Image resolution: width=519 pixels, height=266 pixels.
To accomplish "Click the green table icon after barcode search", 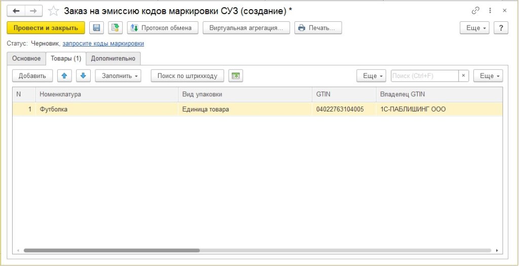I will [236, 76].
